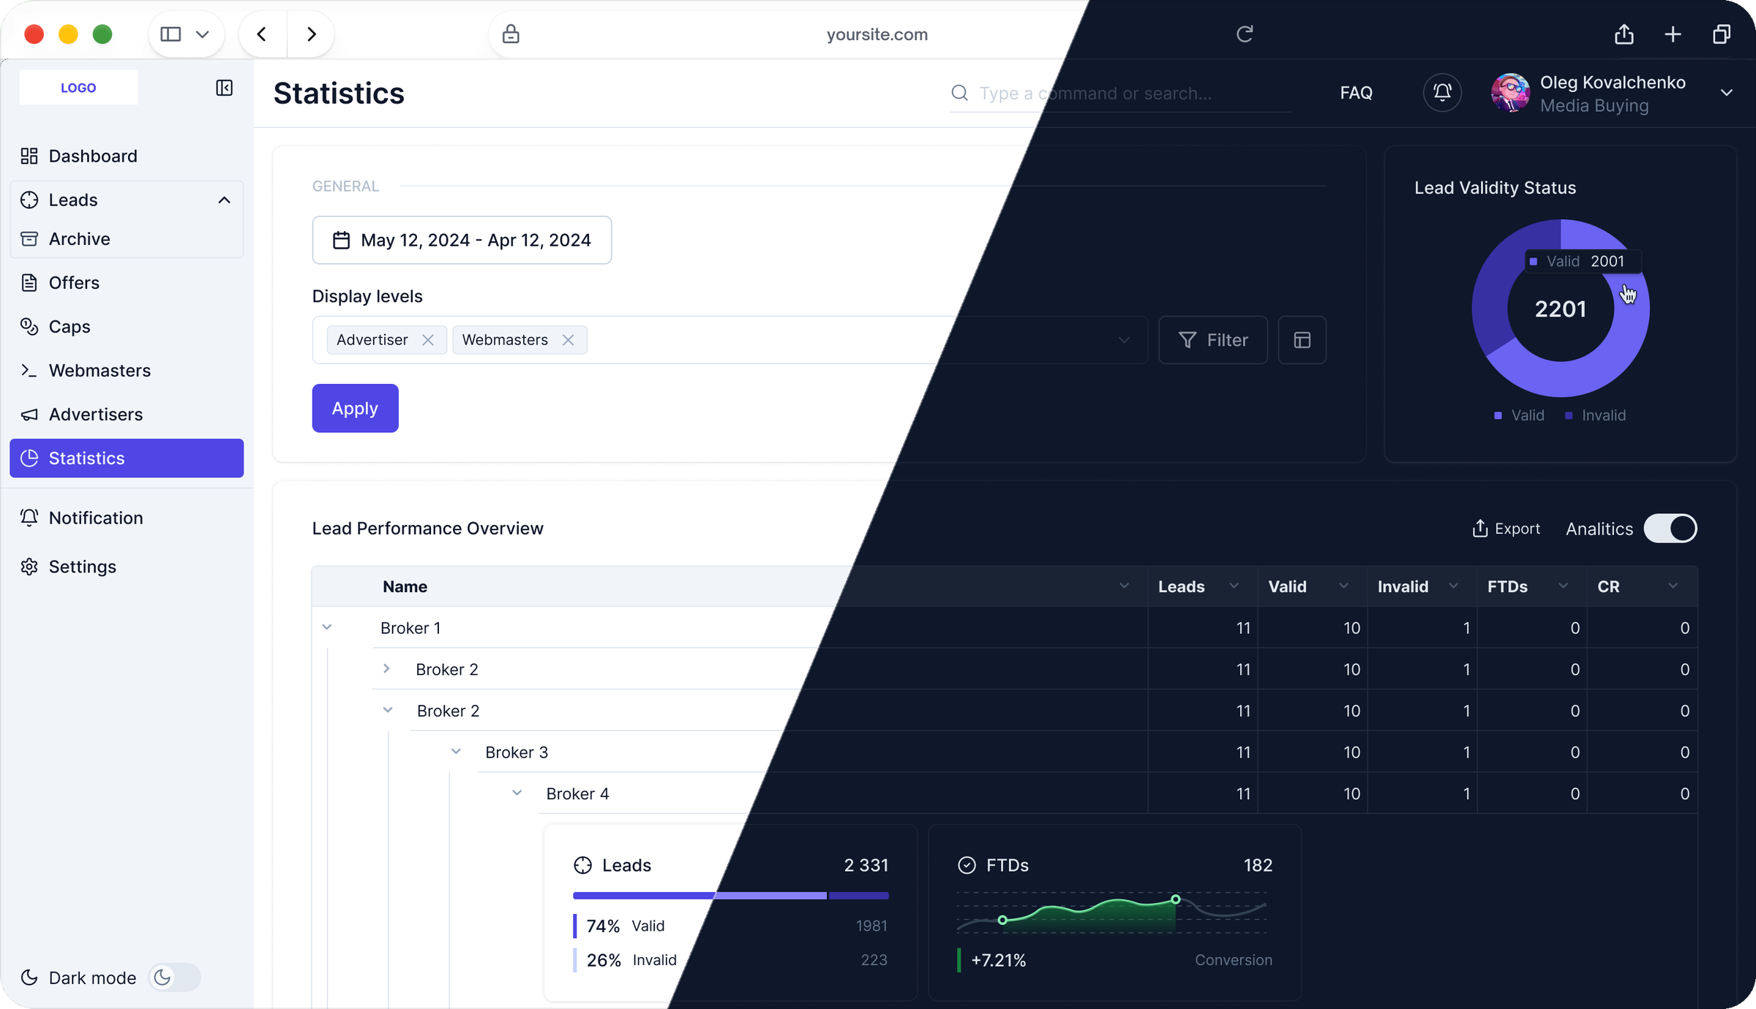Image resolution: width=1756 pixels, height=1009 pixels.
Task: Remove the Advertiser tag
Action: [428, 340]
